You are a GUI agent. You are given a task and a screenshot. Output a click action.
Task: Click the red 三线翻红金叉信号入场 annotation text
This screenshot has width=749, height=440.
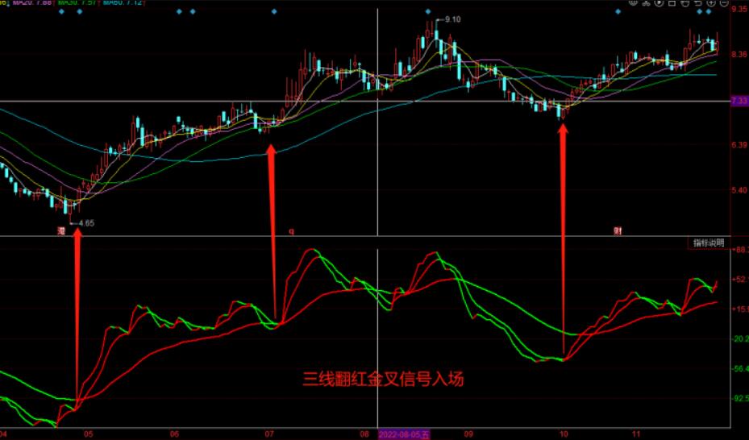[x=383, y=378]
